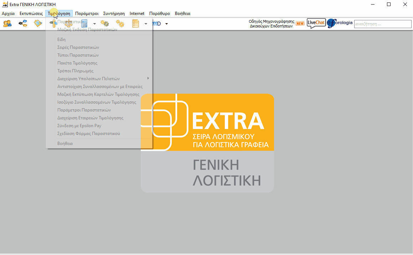The width and height of the screenshot is (413, 255).
Task: Select Σύνδεση με Epsilon Pay
Action: point(79,126)
